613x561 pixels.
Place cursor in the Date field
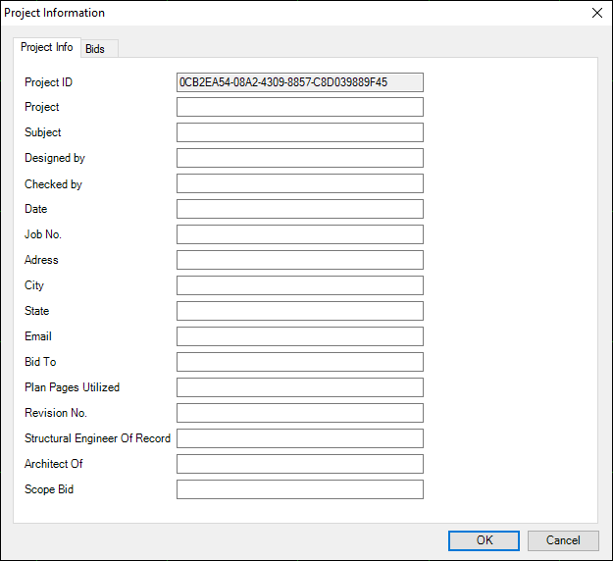pyautogui.click(x=299, y=209)
